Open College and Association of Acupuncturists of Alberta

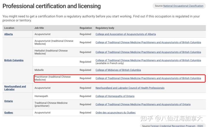(x=126, y=34)
